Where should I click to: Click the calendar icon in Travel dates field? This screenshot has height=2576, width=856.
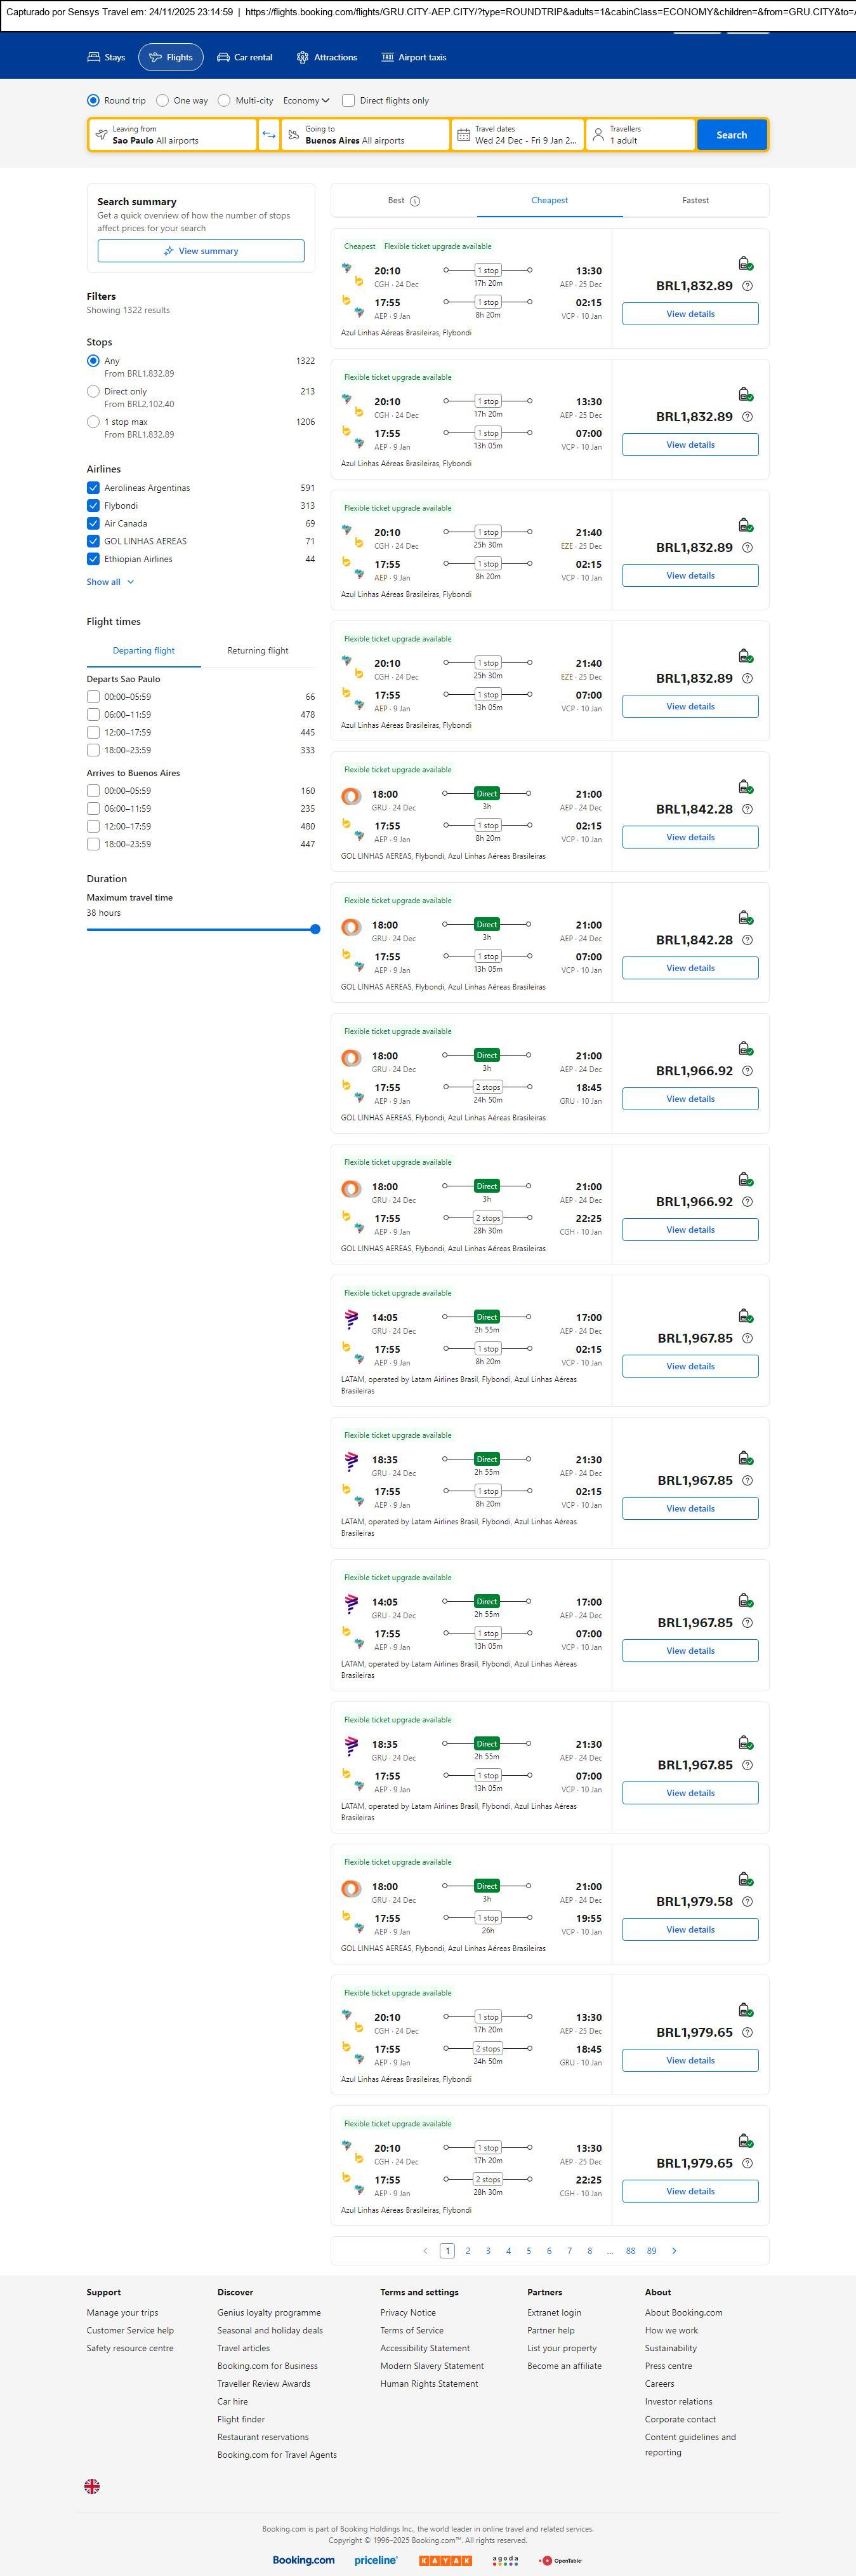click(x=463, y=135)
